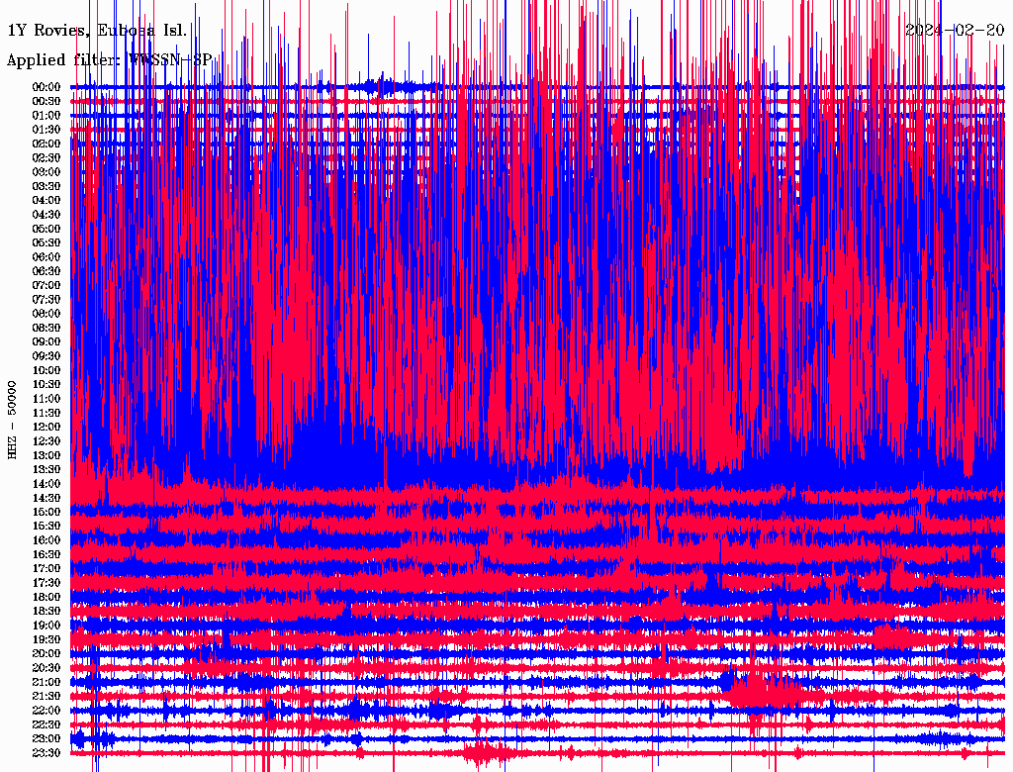This screenshot has width=1013, height=772.
Task: Select the 10:30 time row label
Action: (x=46, y=384)
